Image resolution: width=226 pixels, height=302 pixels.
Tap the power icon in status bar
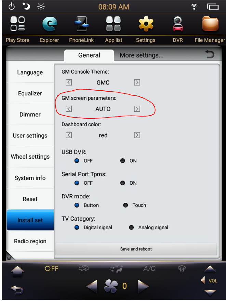[x=12, y=6]
